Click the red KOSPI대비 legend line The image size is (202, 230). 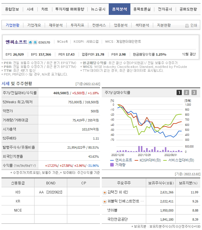click(137, 160)
